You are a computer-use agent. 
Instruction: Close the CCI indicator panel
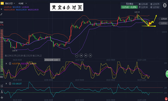[6, 83]
